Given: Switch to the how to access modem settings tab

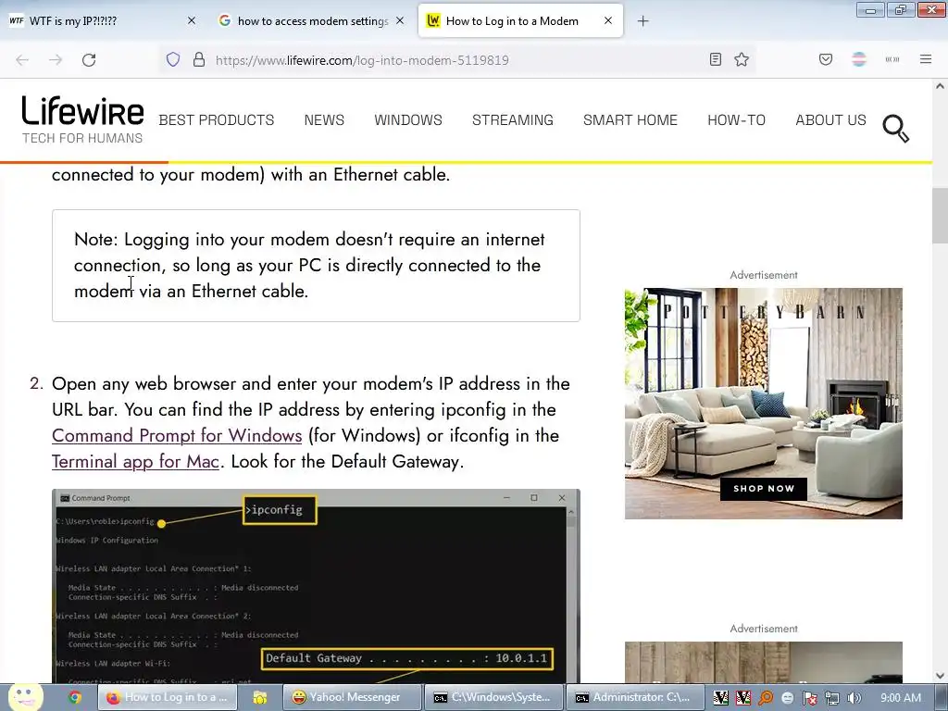Looking at the screenshot, I should tap(312, 21).
